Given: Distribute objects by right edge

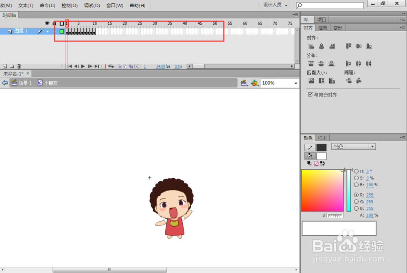Looking at the screenshot, I should (369, 63).
